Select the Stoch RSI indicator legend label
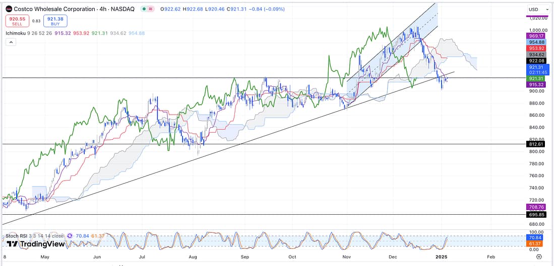The width and height of the screenshot is (554, 266). tap(17, 235)
